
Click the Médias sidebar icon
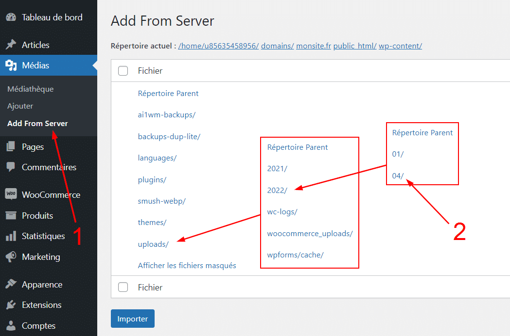point(11,65)
